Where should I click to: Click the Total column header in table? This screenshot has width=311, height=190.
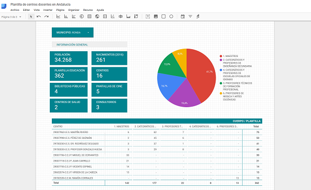click(256, 126)
